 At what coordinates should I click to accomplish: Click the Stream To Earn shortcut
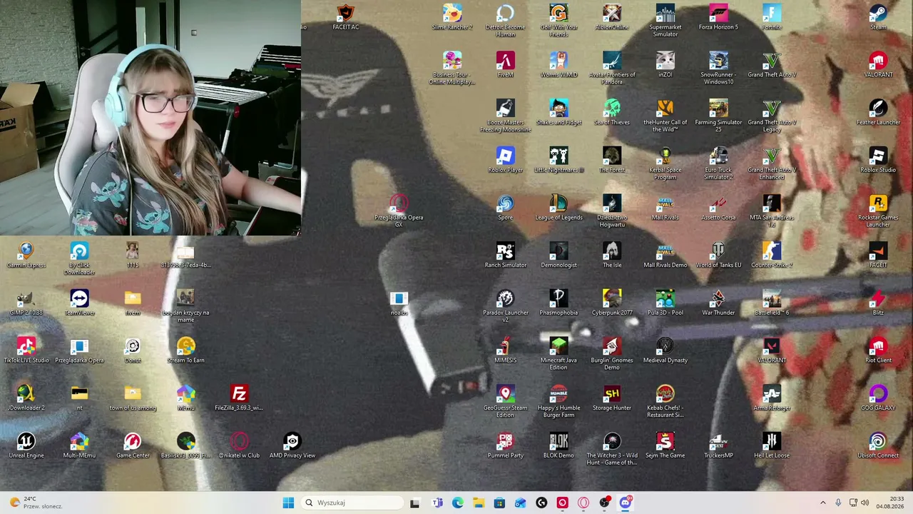(185, 351)
